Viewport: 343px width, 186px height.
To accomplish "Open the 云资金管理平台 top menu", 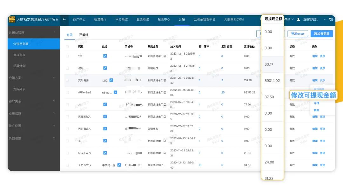I will click(x=204, y=19).
